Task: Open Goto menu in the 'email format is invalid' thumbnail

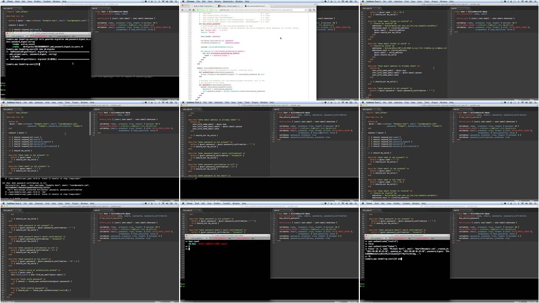Action: point(420,2)
